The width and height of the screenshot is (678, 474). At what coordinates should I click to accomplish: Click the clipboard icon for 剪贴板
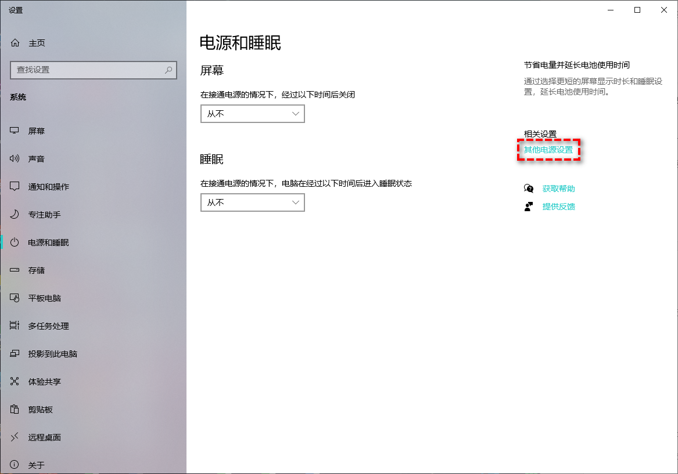click(x=15, y=409)
